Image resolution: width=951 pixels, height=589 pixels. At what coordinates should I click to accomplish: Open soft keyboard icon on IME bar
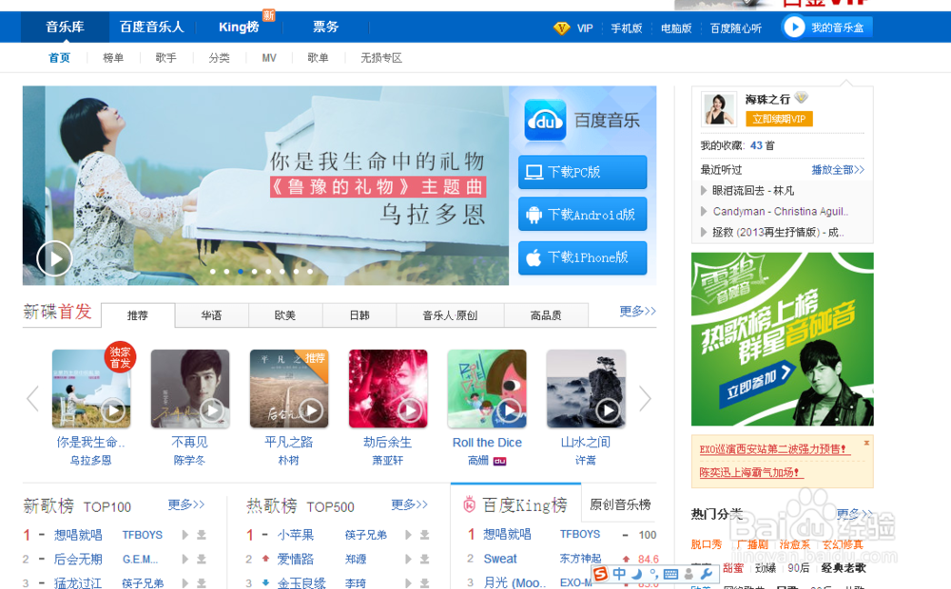pos(670,573)
